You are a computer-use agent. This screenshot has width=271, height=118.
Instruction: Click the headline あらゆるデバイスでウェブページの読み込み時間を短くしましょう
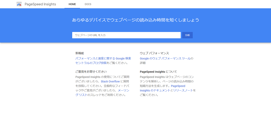(x=135, y=20)
